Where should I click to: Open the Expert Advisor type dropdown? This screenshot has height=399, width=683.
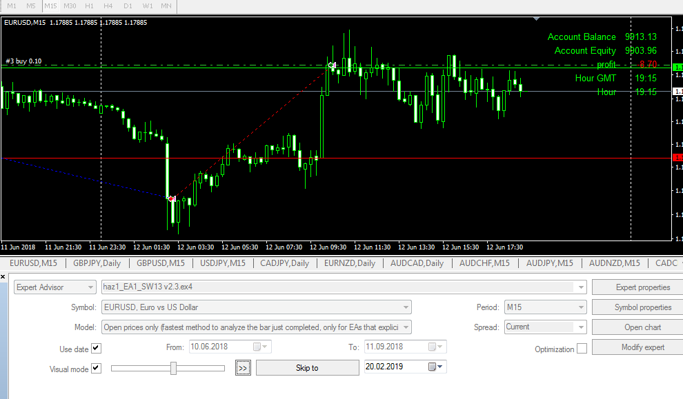pyautogui.click(x=55, y=287)
